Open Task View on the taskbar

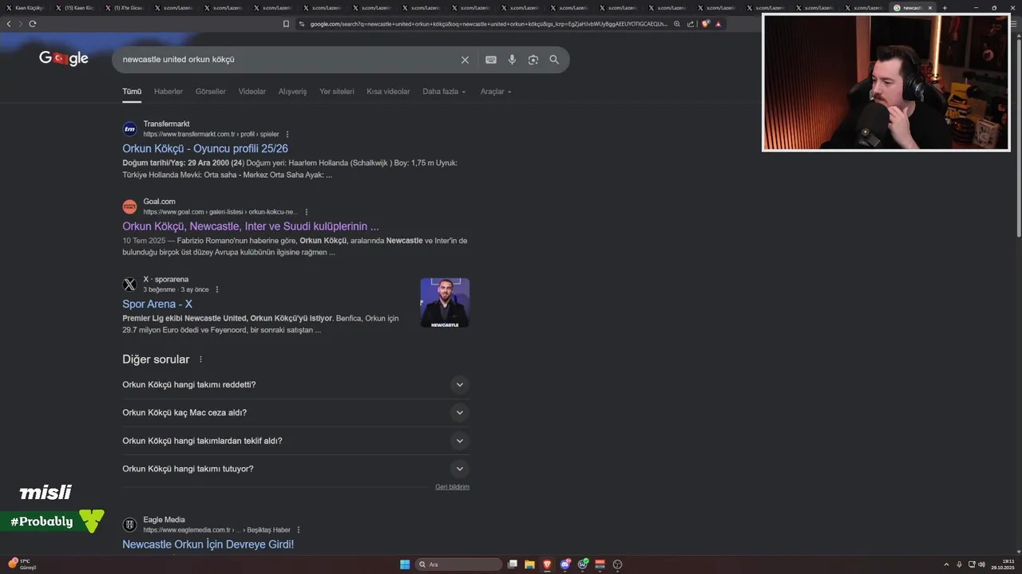(x=513, y=564)
